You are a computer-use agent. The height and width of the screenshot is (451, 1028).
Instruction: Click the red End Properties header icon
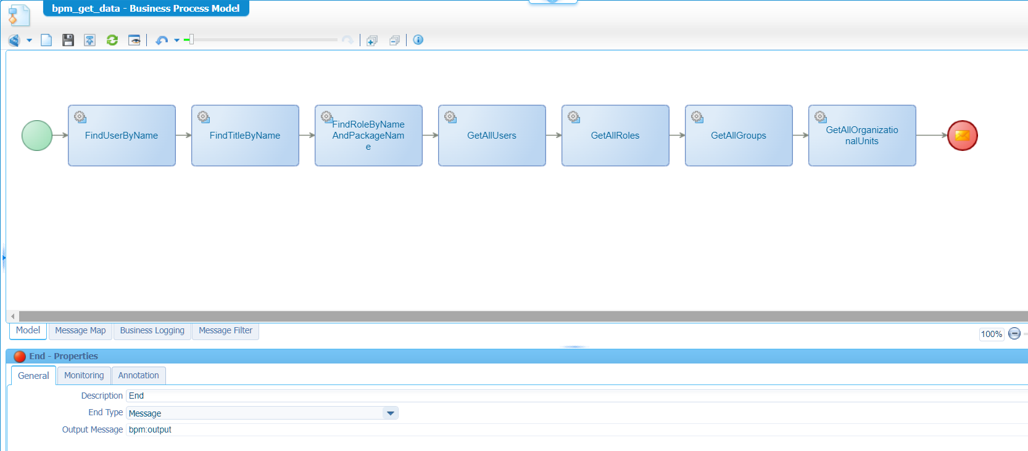pyautogui.click(x=20, y=356)
